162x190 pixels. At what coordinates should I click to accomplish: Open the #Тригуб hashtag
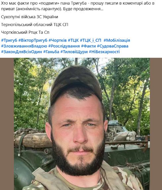tap(9, 40)
